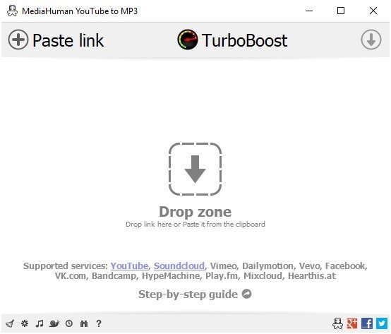Open the YouTube supported service link
Screen dimensions: 391x334
[129, 266]
